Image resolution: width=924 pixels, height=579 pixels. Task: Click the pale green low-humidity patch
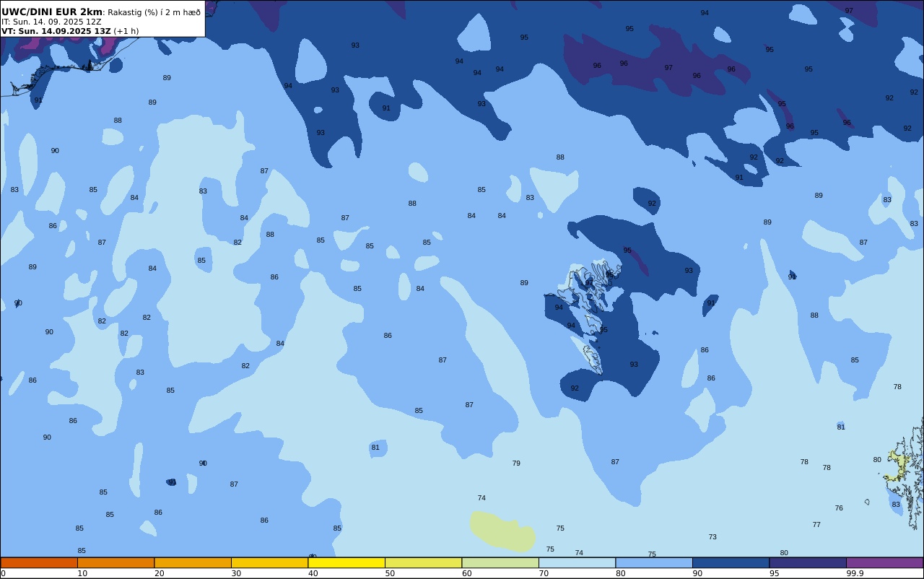click(503, 531)
